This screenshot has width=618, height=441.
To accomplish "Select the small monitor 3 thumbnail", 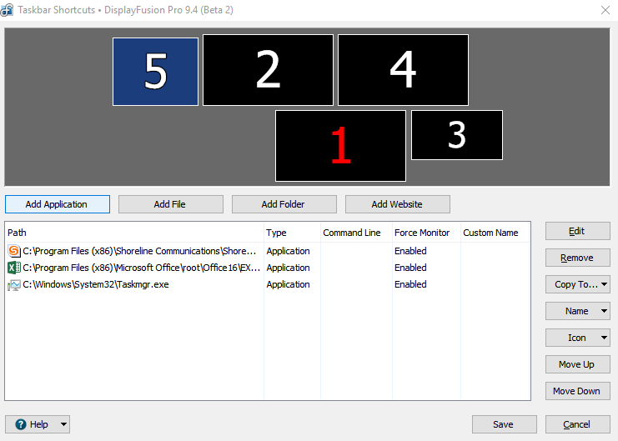I will (x=456, y=135).
